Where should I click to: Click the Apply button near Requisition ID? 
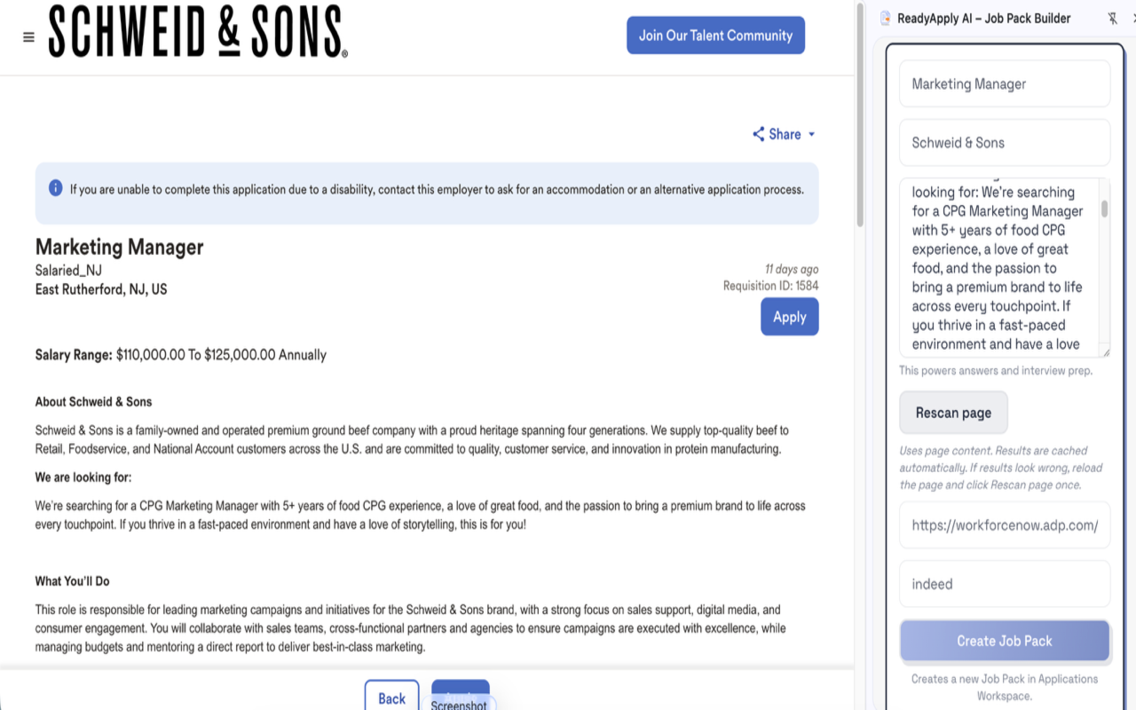click(x=789, y=317)
